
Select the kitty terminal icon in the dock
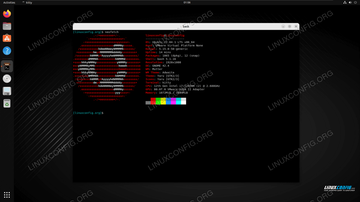[7, 66]
